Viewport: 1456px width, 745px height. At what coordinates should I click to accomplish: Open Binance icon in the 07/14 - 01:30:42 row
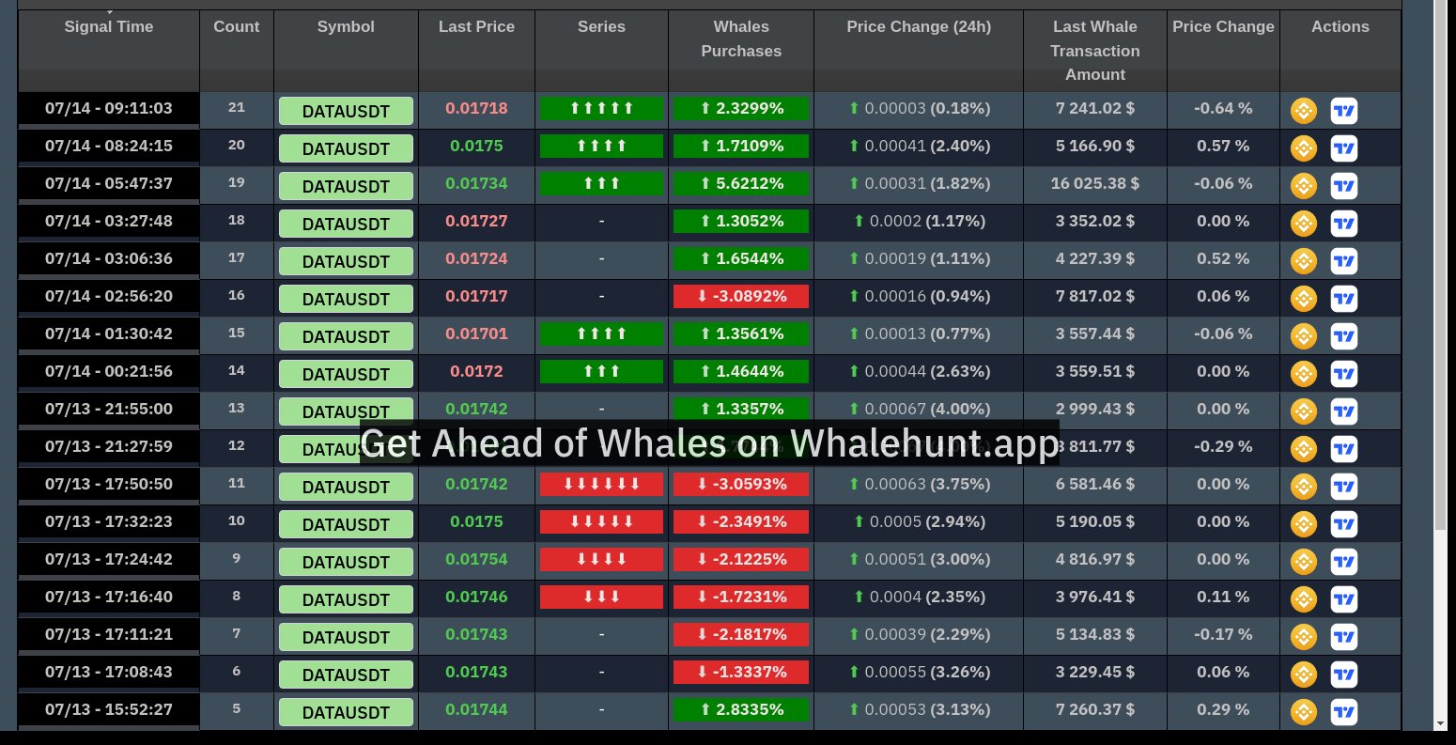[1303, 336]
